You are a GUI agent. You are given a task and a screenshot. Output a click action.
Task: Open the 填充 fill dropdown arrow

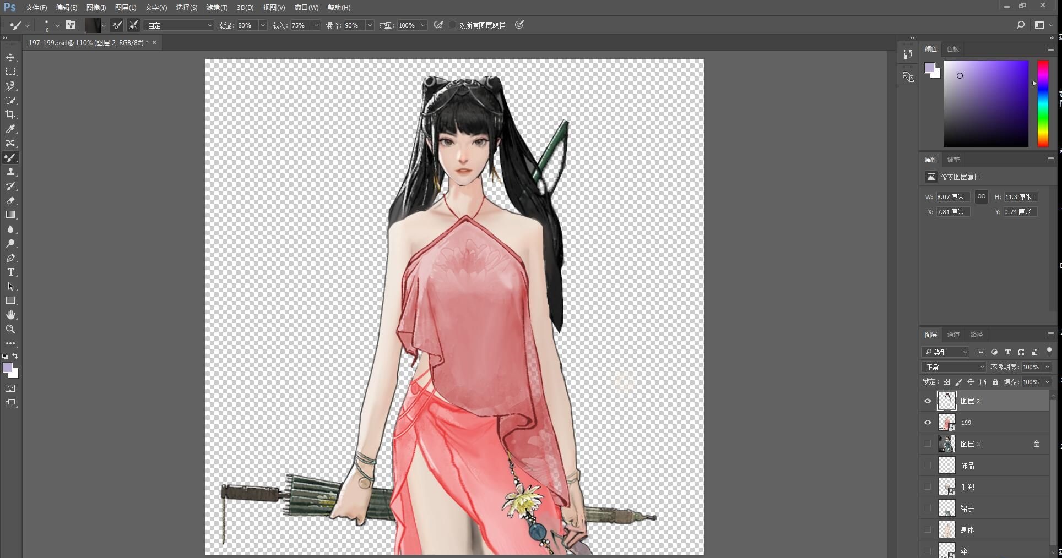1047,382
